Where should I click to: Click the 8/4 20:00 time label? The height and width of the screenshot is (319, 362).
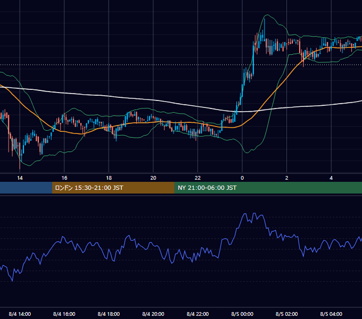tap(153, 314)
